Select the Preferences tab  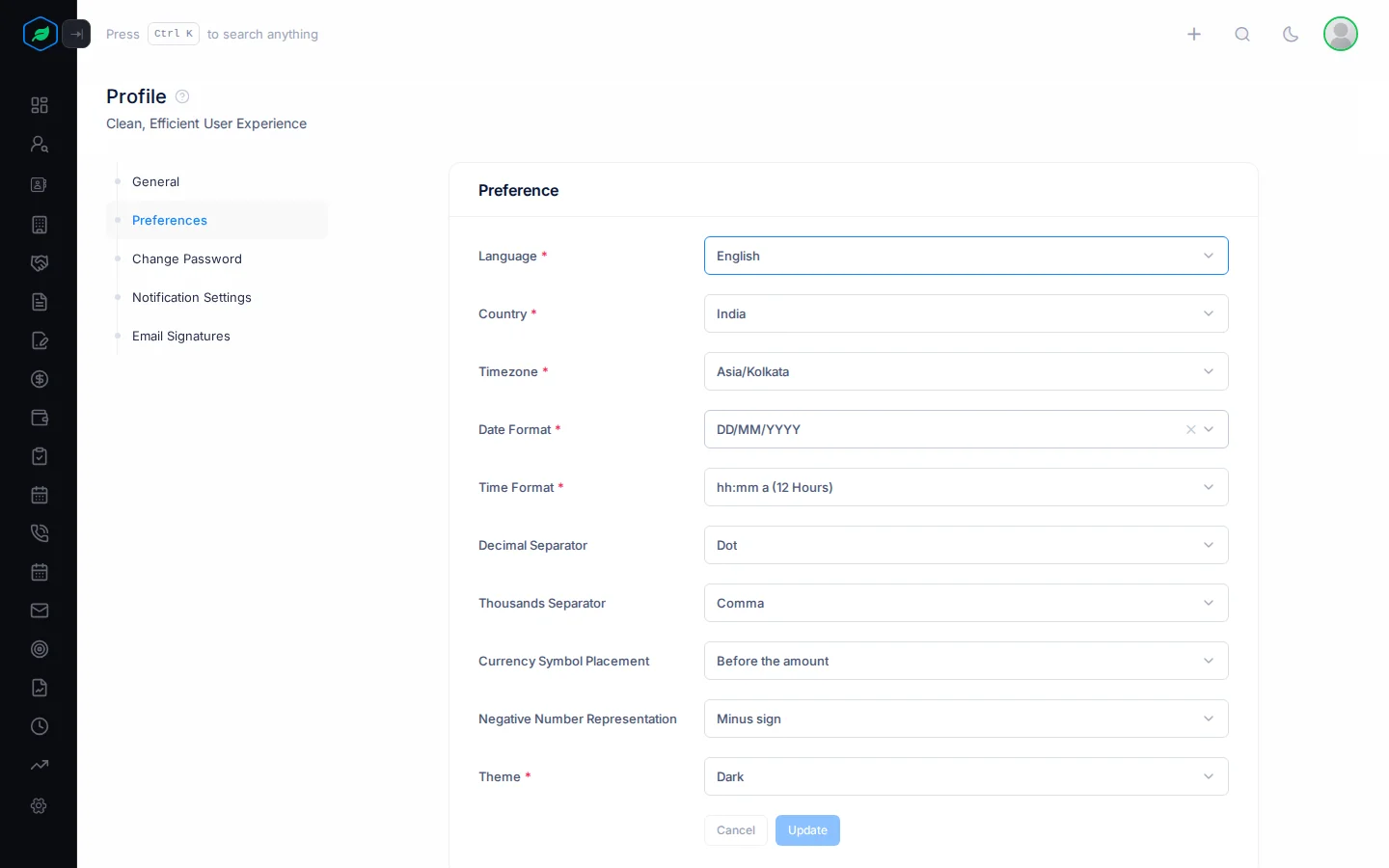coord(217,220)
